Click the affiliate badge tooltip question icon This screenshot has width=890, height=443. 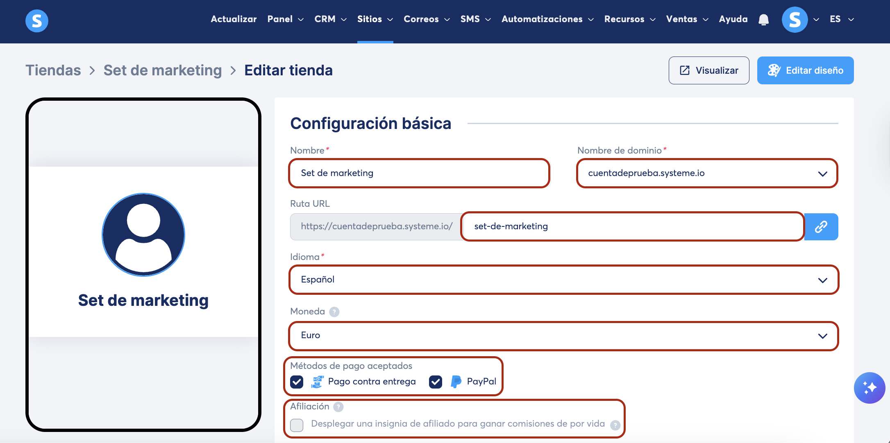(x=615, y=425)
